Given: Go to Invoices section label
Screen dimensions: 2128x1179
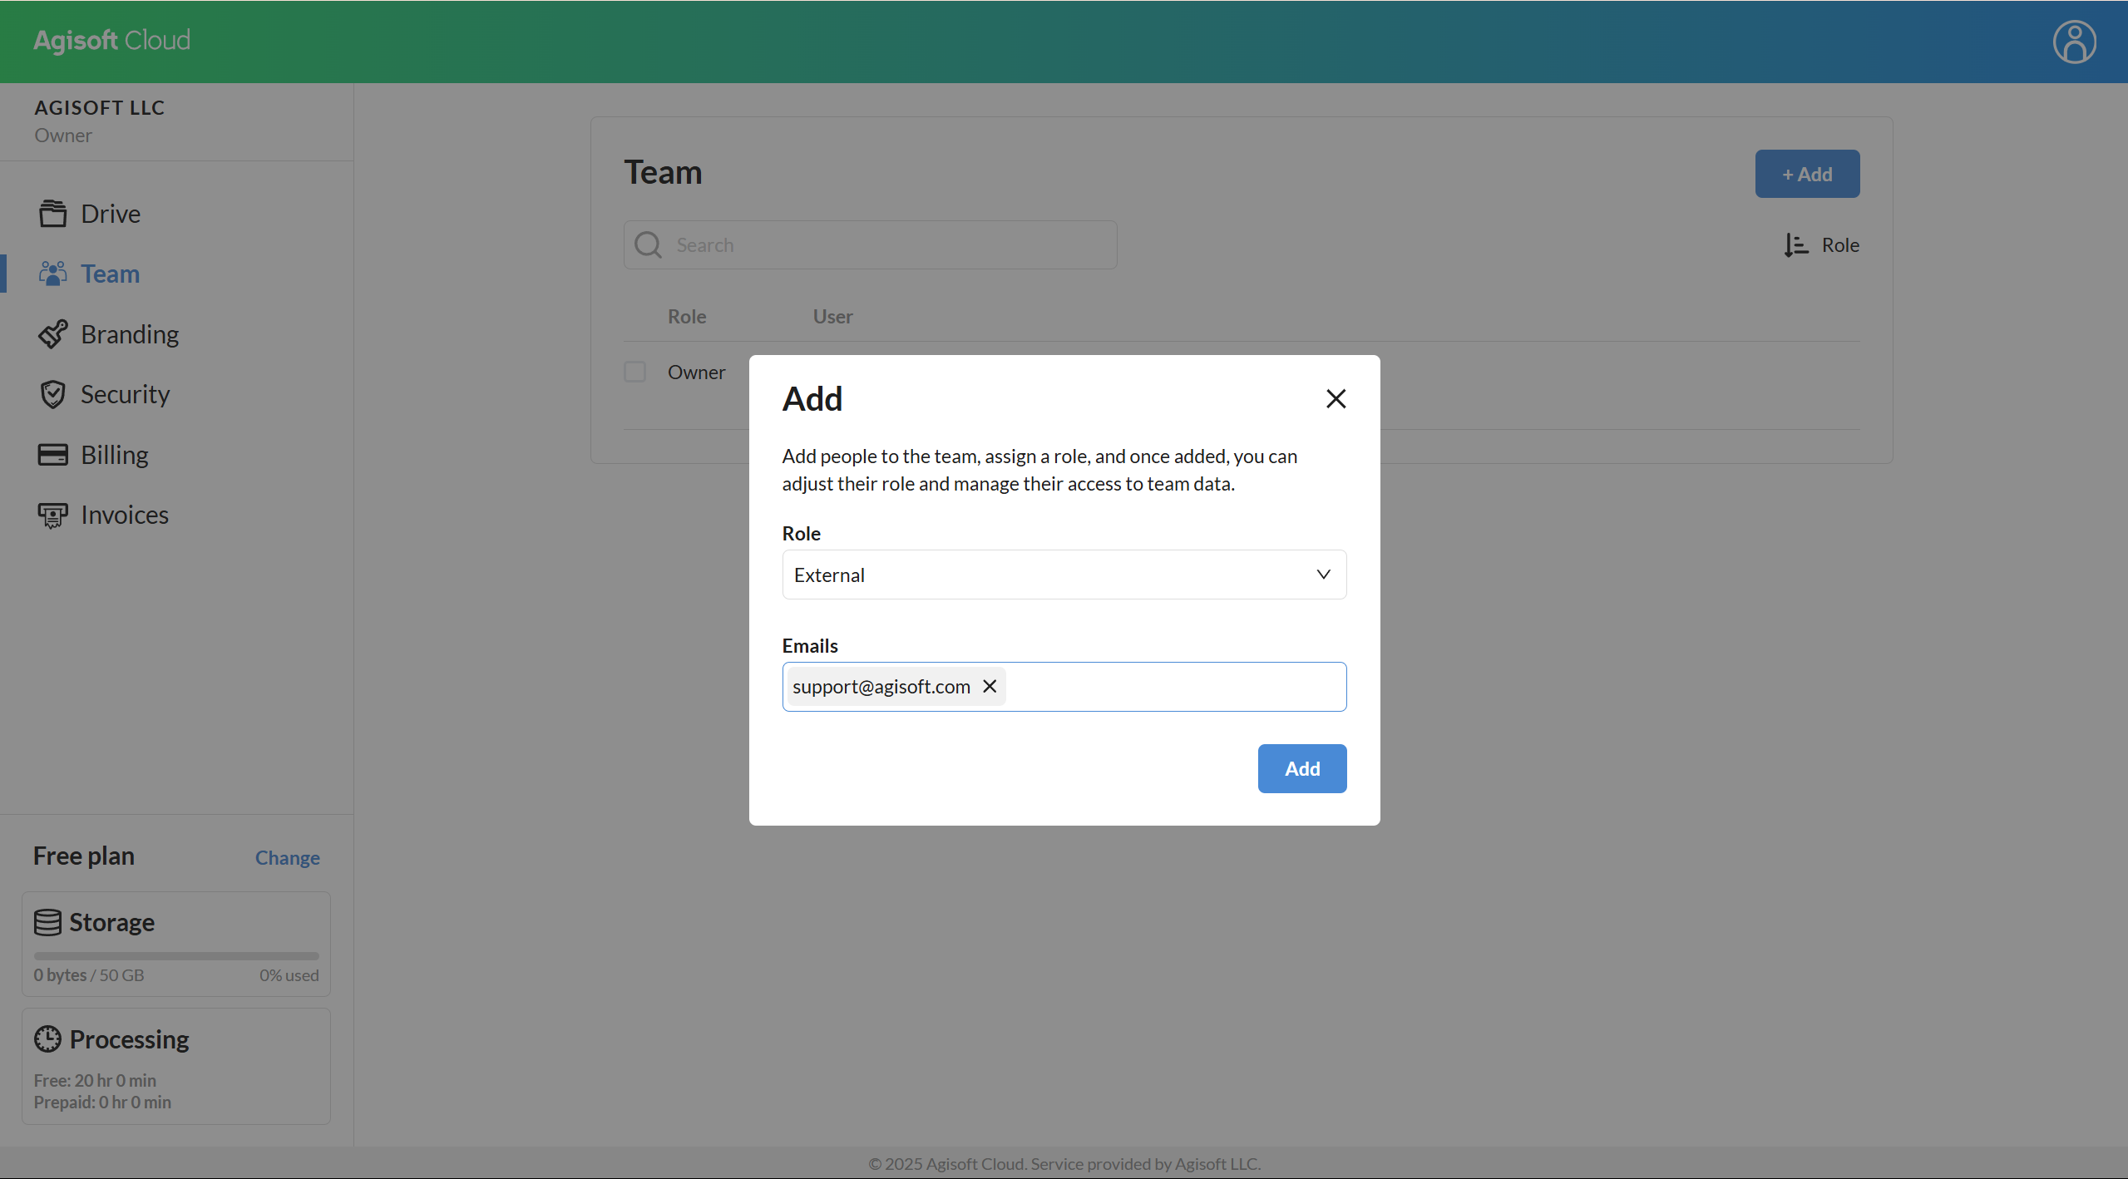Looking at the screenshot, I should [x=125, y=516].
